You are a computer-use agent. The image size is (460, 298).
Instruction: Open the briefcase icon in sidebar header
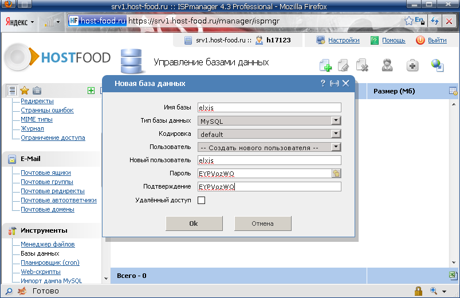tap(37, 91)
